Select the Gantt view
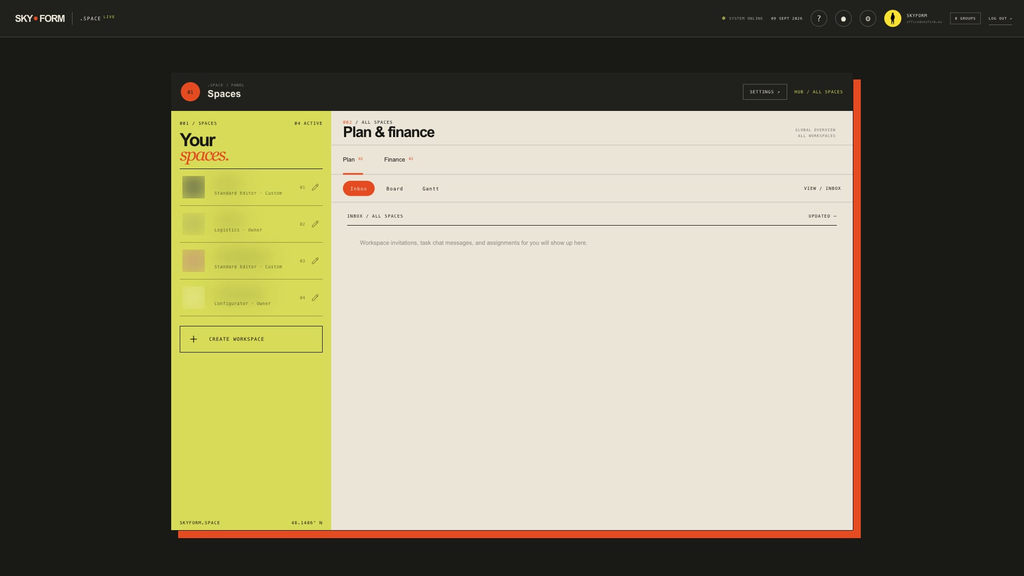 pyautogui.click(x=431, y=189)
